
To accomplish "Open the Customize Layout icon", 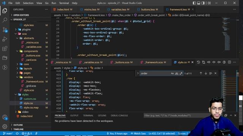I will 209,3.
